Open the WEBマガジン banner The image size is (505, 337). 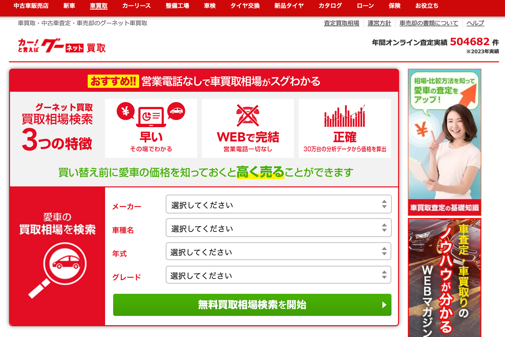coord(444,278)
